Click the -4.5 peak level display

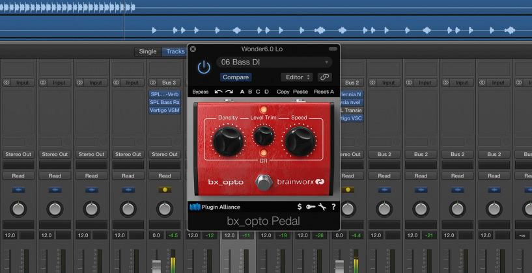173,235
